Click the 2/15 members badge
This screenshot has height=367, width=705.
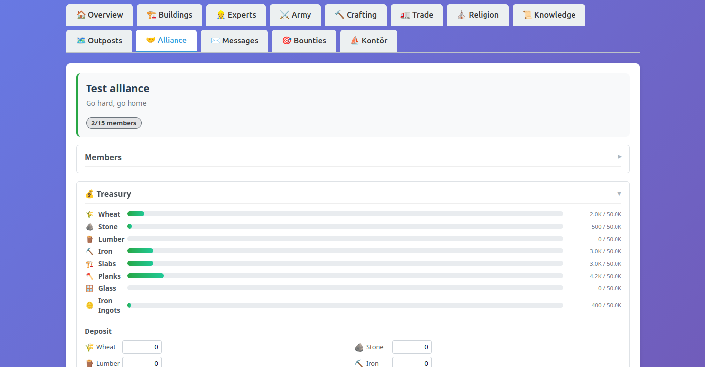(x=114, y=123)
